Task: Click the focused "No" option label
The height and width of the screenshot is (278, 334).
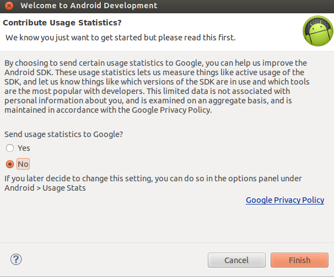Action: click(x=23, y=164)
